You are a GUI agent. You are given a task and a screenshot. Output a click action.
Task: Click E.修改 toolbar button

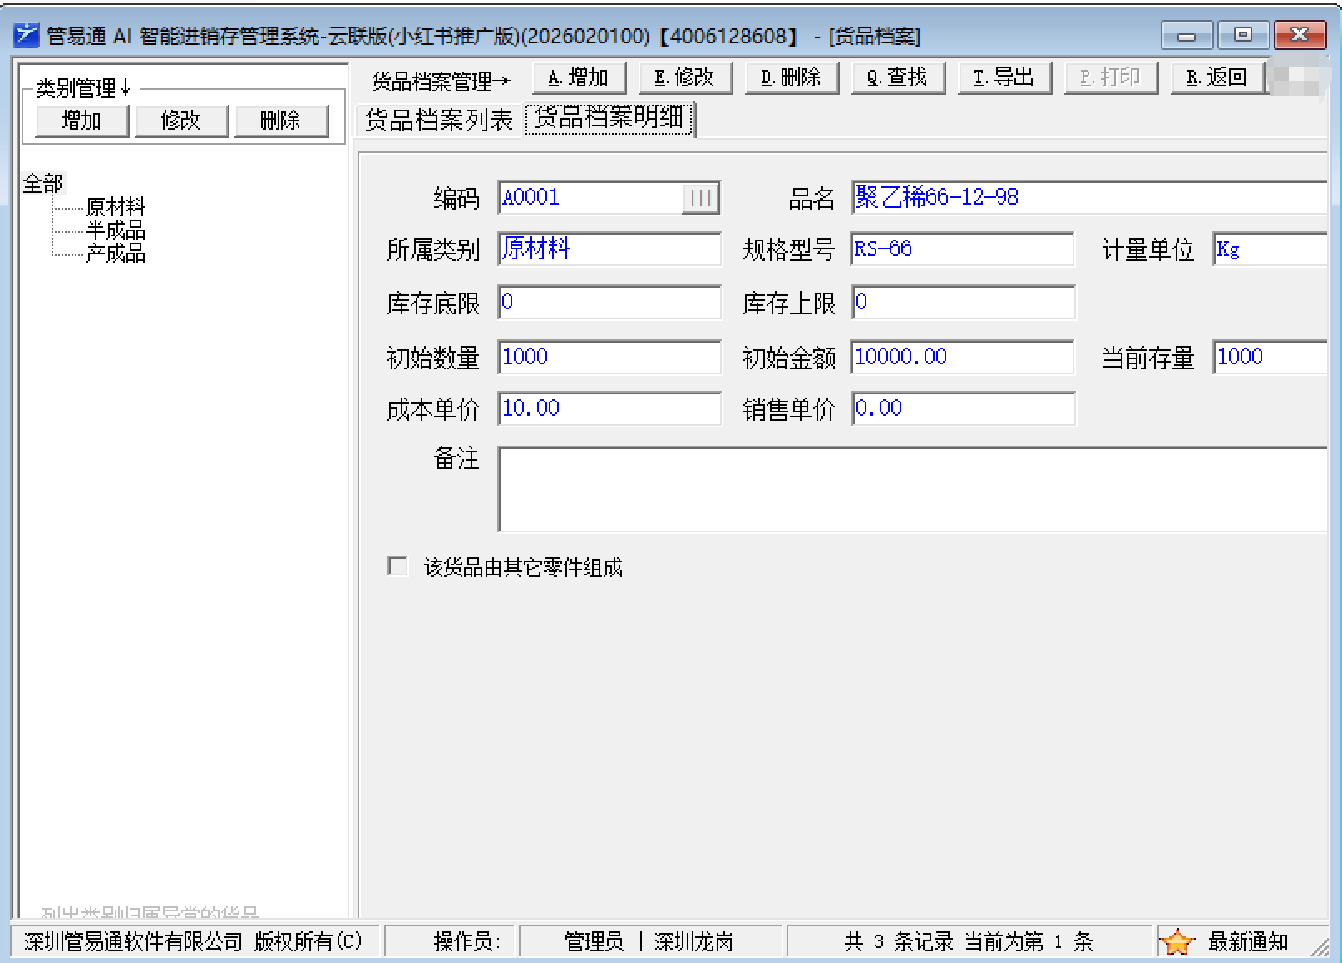coord(684,78)
